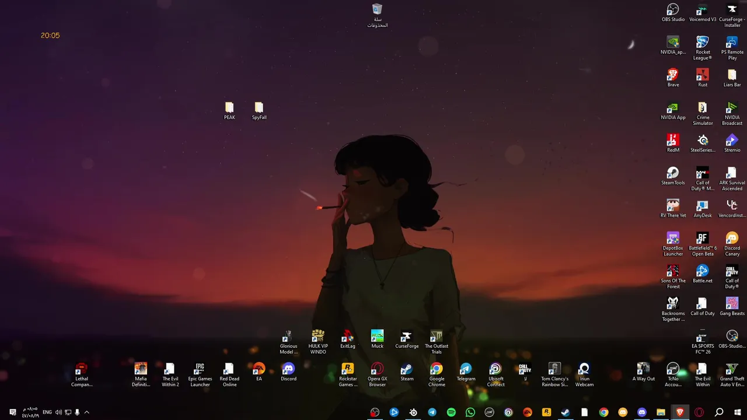747x420 pixels.
Task: Select the The Evil Within 2 icon
Action: 170,374
